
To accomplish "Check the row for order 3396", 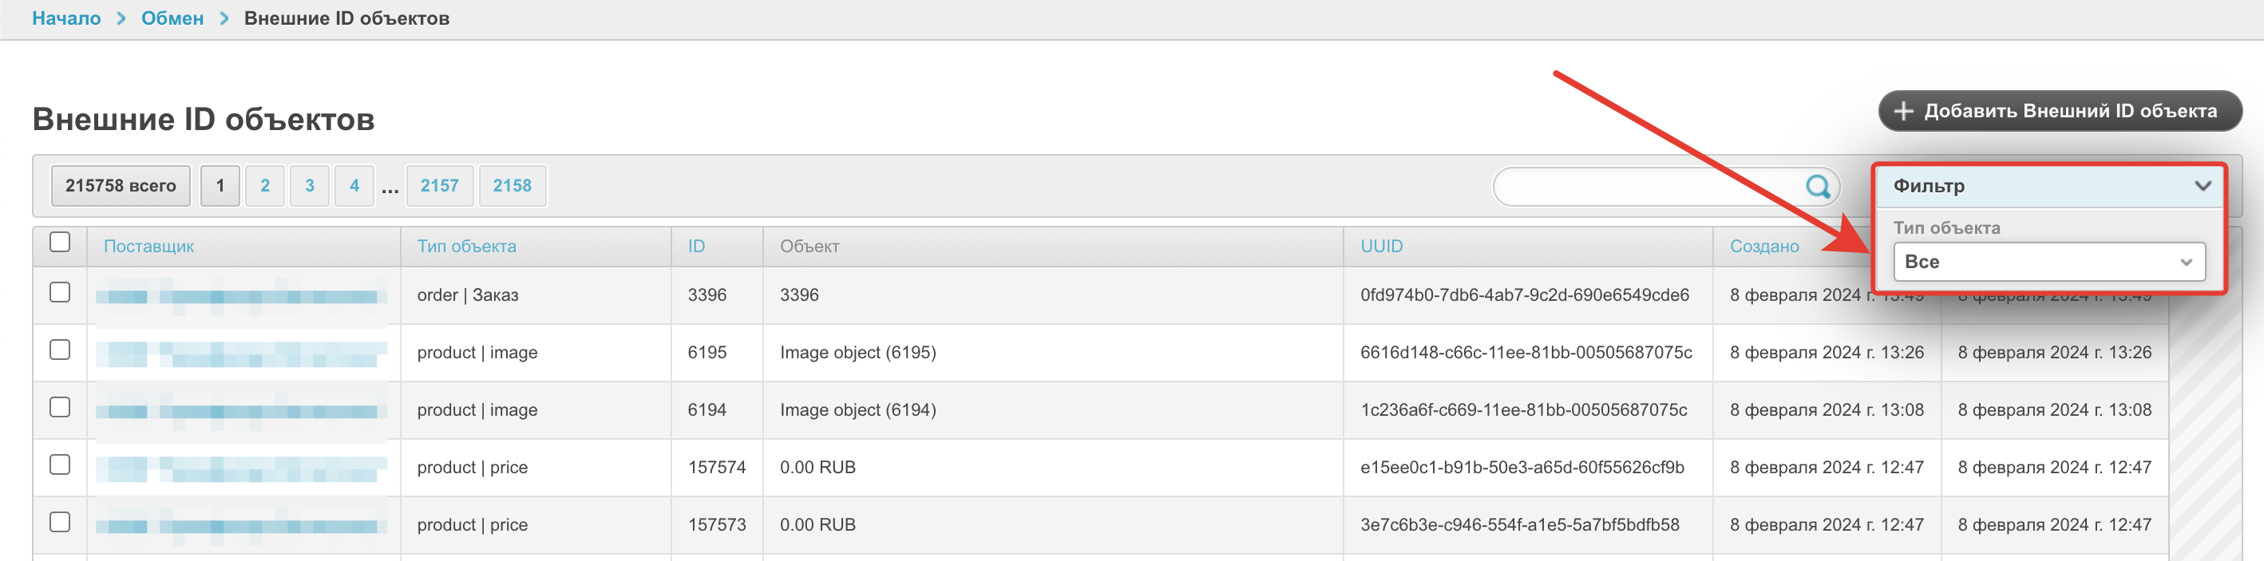I will pos(60,292).
